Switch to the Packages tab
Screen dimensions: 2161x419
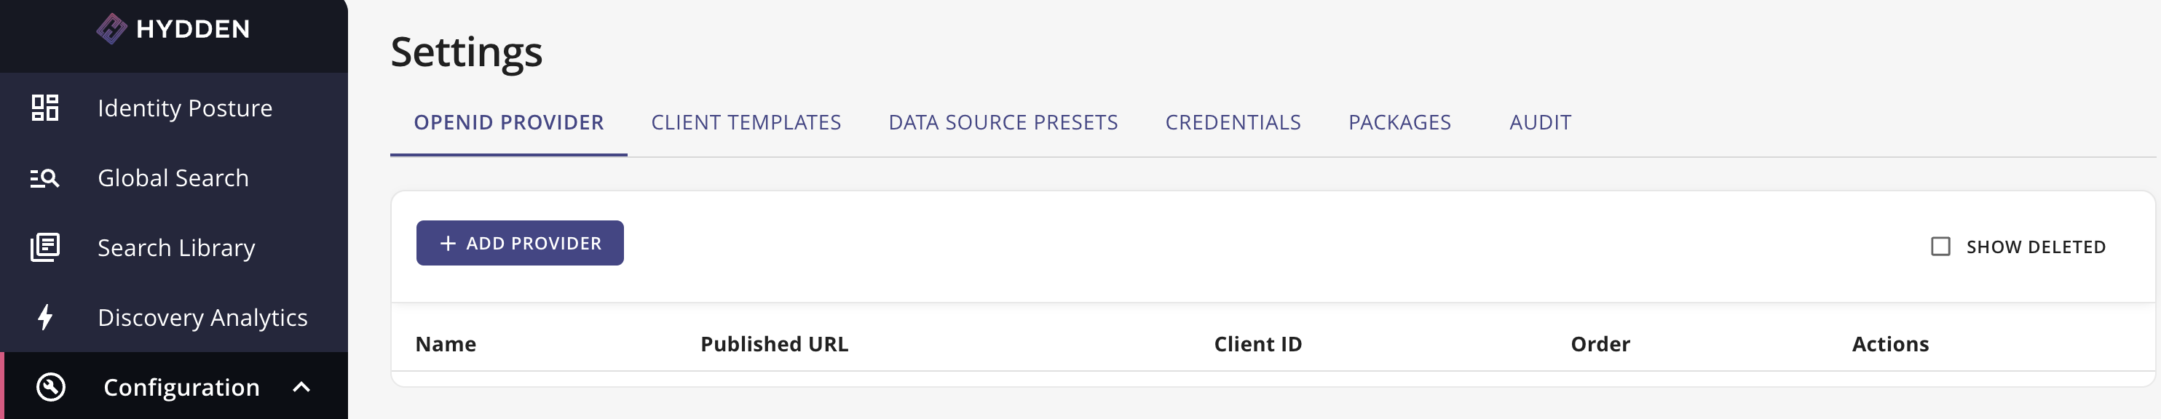click(1399, 122)
